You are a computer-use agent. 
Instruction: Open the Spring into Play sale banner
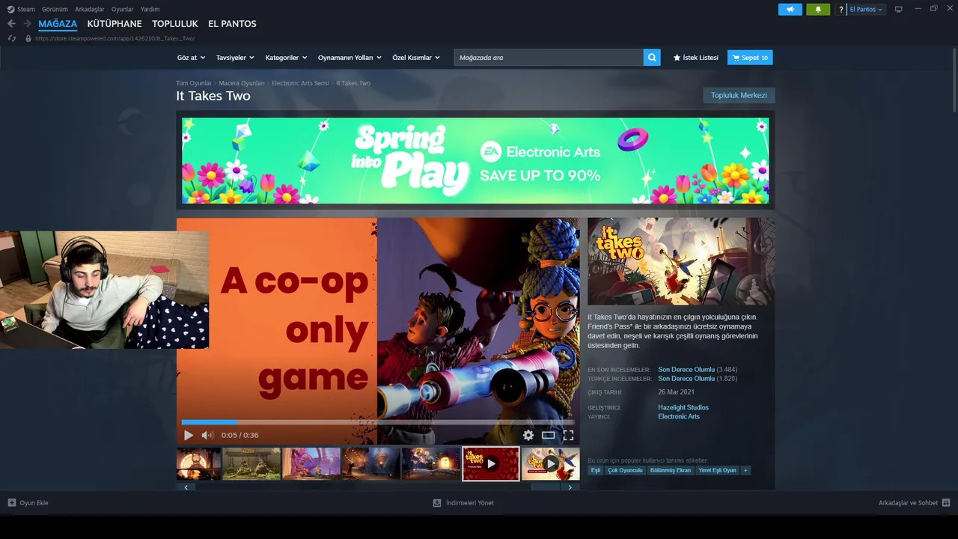point(475,160)
